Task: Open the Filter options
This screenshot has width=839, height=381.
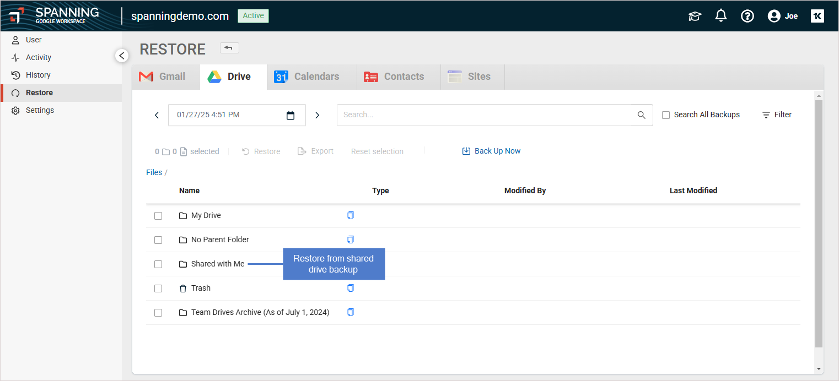Action: [777, 115]
